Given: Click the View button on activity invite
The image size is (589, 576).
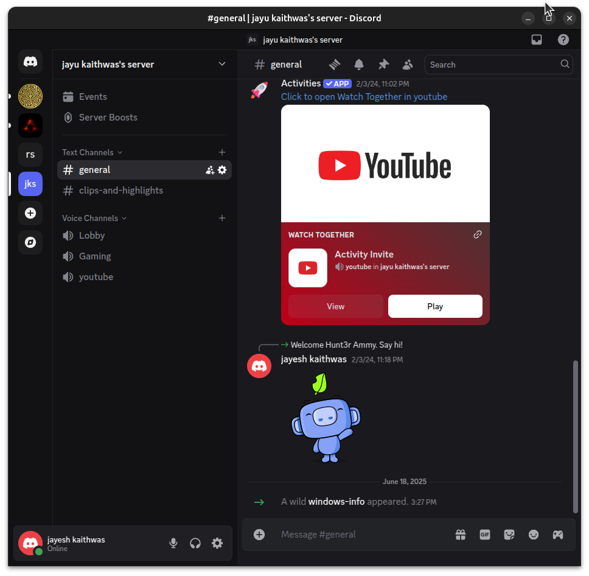Looking at the screenshot, I should (335, 306).
